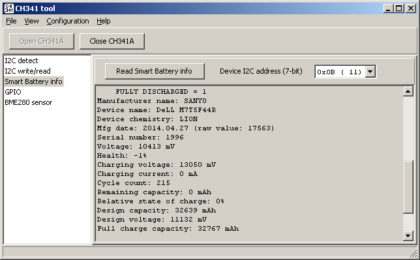Viewport: 420px width, 260px height.
Task: Select I2C detect in the sidebar
Action: (22, 61)
